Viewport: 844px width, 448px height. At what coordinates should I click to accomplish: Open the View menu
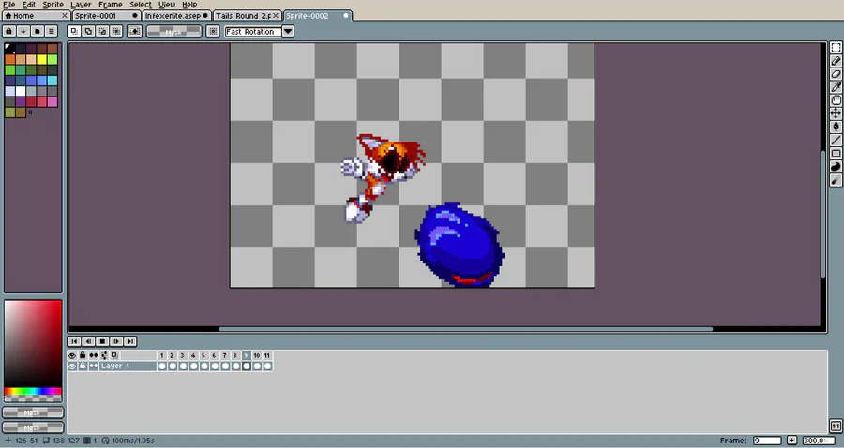tap(167, 5)
